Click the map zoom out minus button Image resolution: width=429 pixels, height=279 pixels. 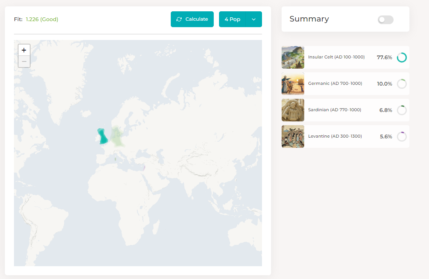(x=24, y=61)
